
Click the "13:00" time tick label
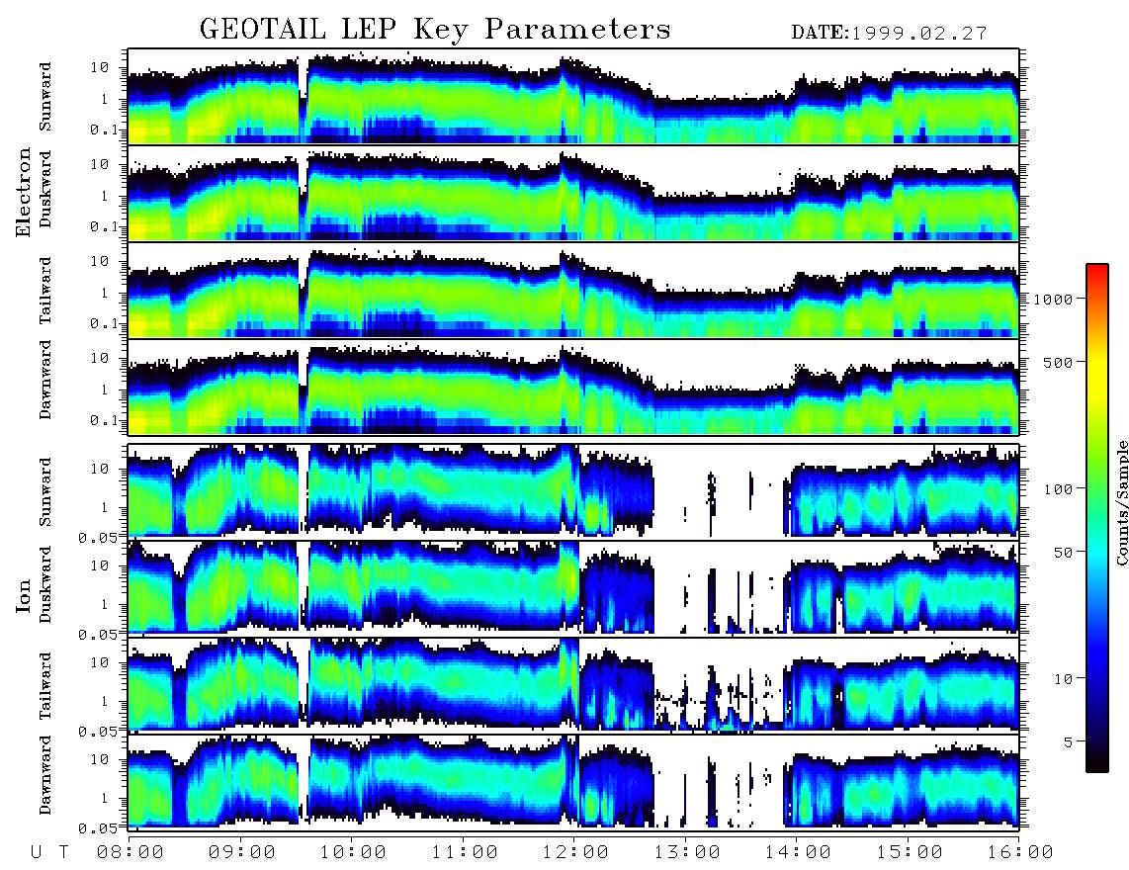tap(687, 853)
